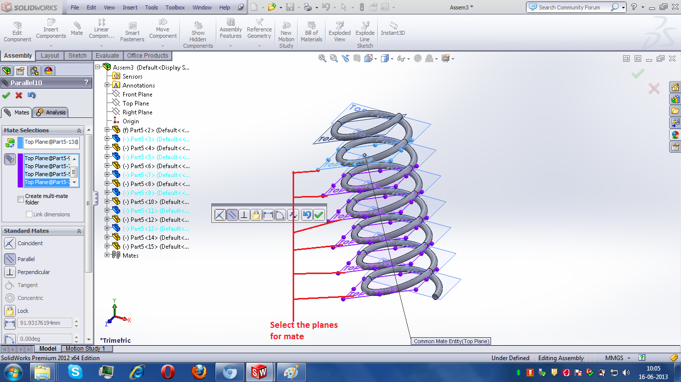Toggle Flip Mate Alignment in popup toolbar
The width and height of the screenshot is (681, 382).
tap(293, 215)
